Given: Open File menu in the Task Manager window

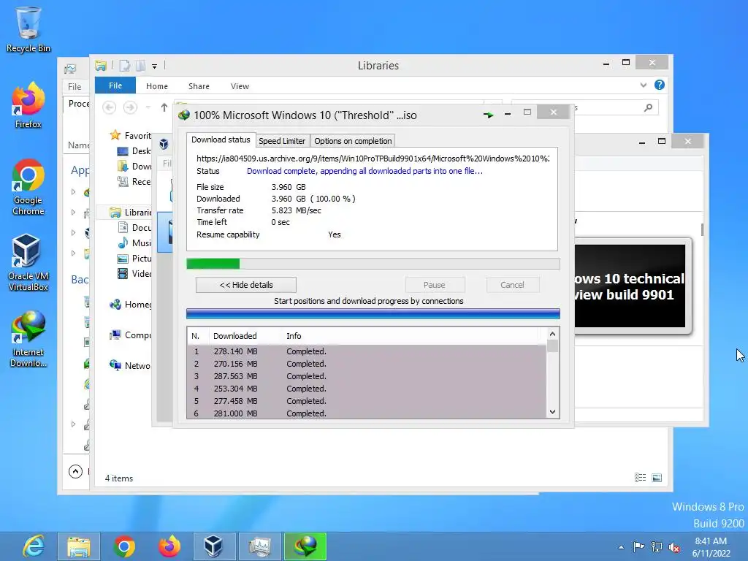Looking at the screenshot, I should [x=75, y=86].
